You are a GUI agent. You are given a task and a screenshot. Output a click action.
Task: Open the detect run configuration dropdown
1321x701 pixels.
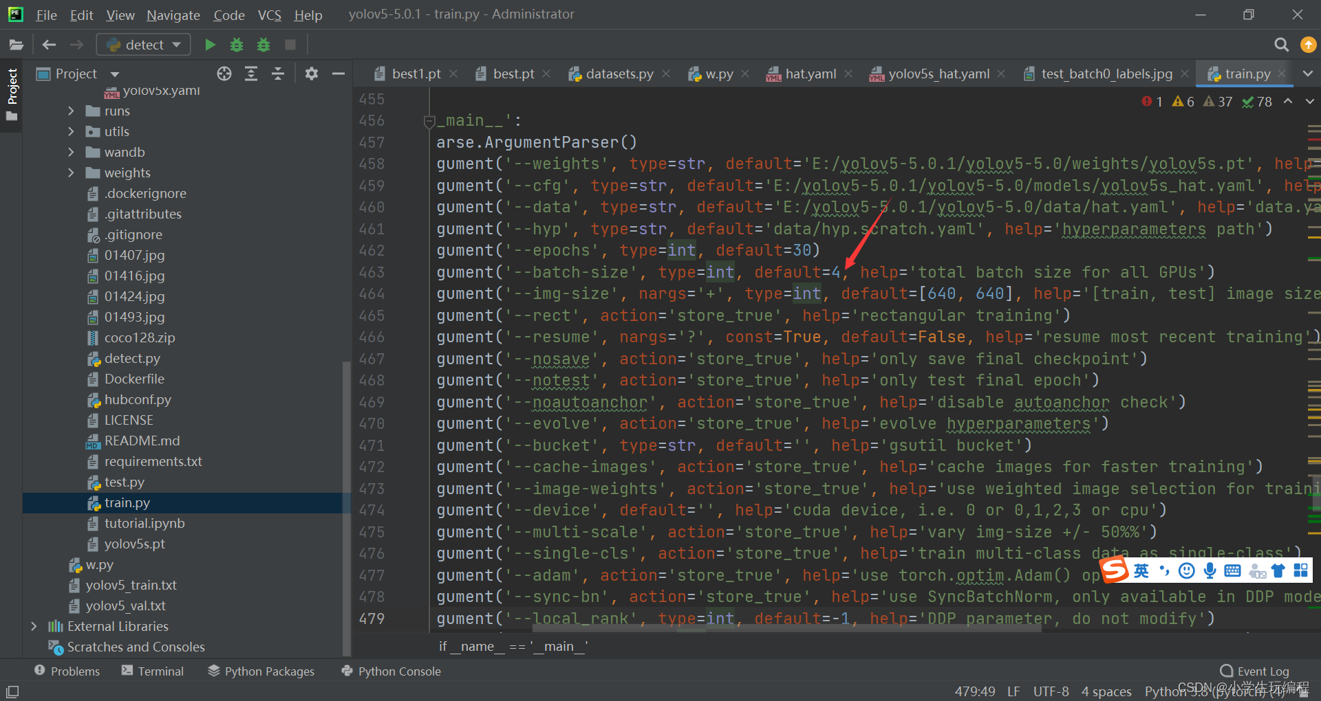(143, 45)
